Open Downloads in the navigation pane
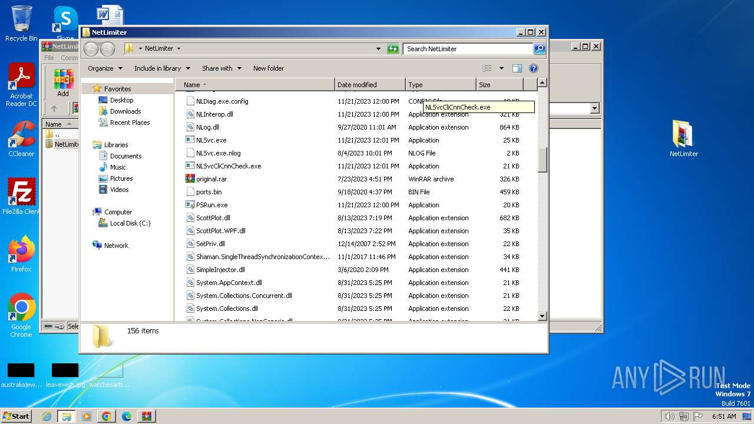 click(125, 111)
